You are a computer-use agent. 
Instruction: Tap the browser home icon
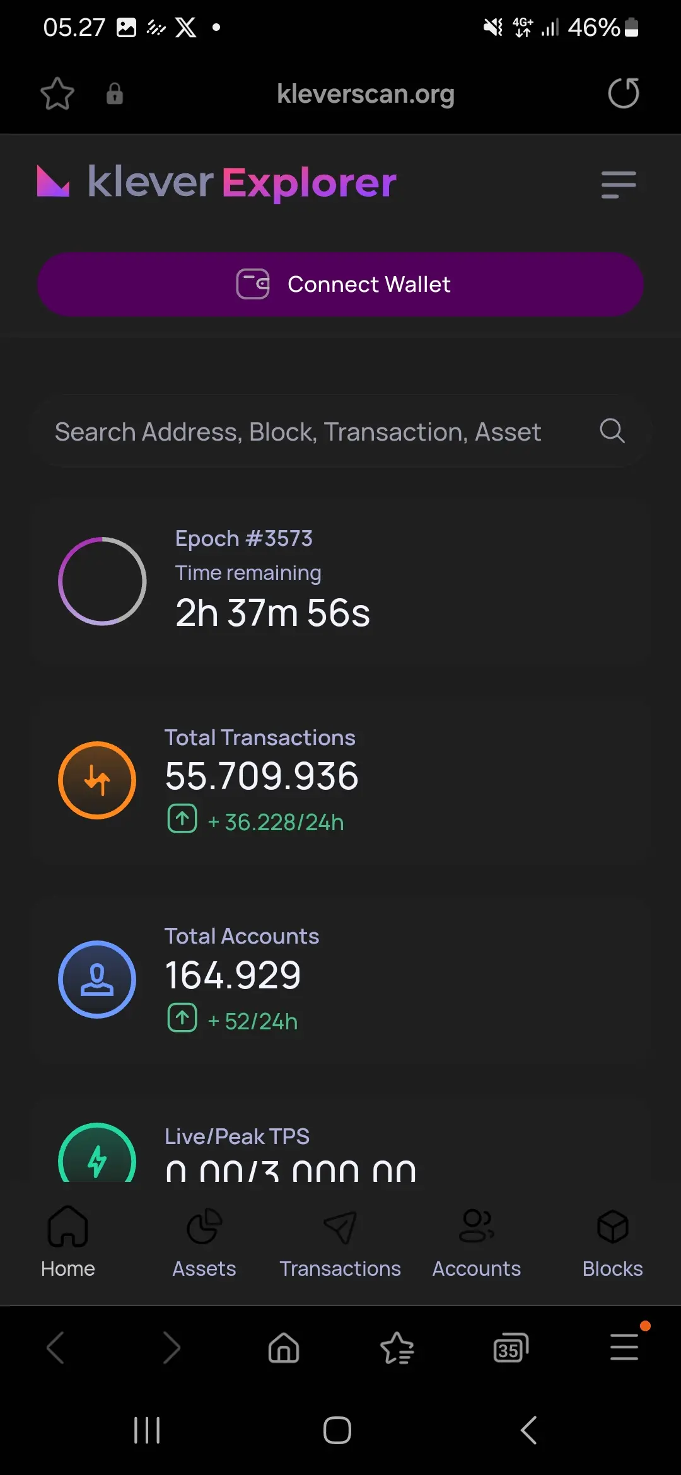[x=284, y=1348]
